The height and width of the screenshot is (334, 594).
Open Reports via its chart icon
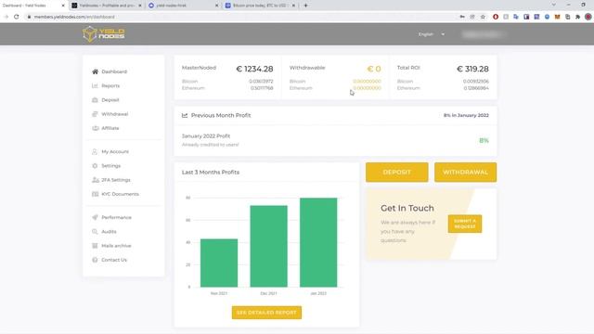point(95,85)
